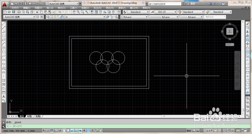Open the 绘图(D) menu
The height and width of the screenshot is (134, 252).
tap(85, 8)
